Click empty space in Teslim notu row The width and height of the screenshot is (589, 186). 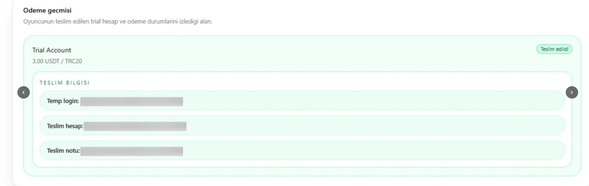(x=372, y=150)
